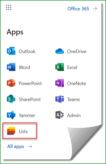
Task: Click the Yammer text label
Action: tap(27, 115)
